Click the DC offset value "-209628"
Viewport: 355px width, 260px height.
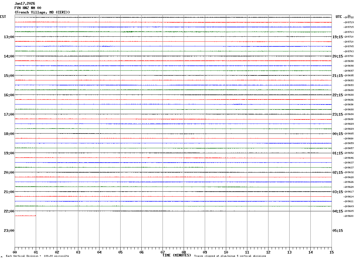349,177
